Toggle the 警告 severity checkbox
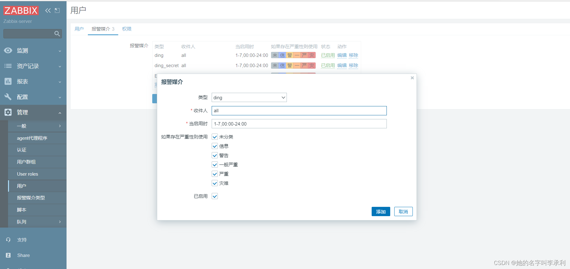The height and width of the screenshot is (269, 570). click(215, 155)
